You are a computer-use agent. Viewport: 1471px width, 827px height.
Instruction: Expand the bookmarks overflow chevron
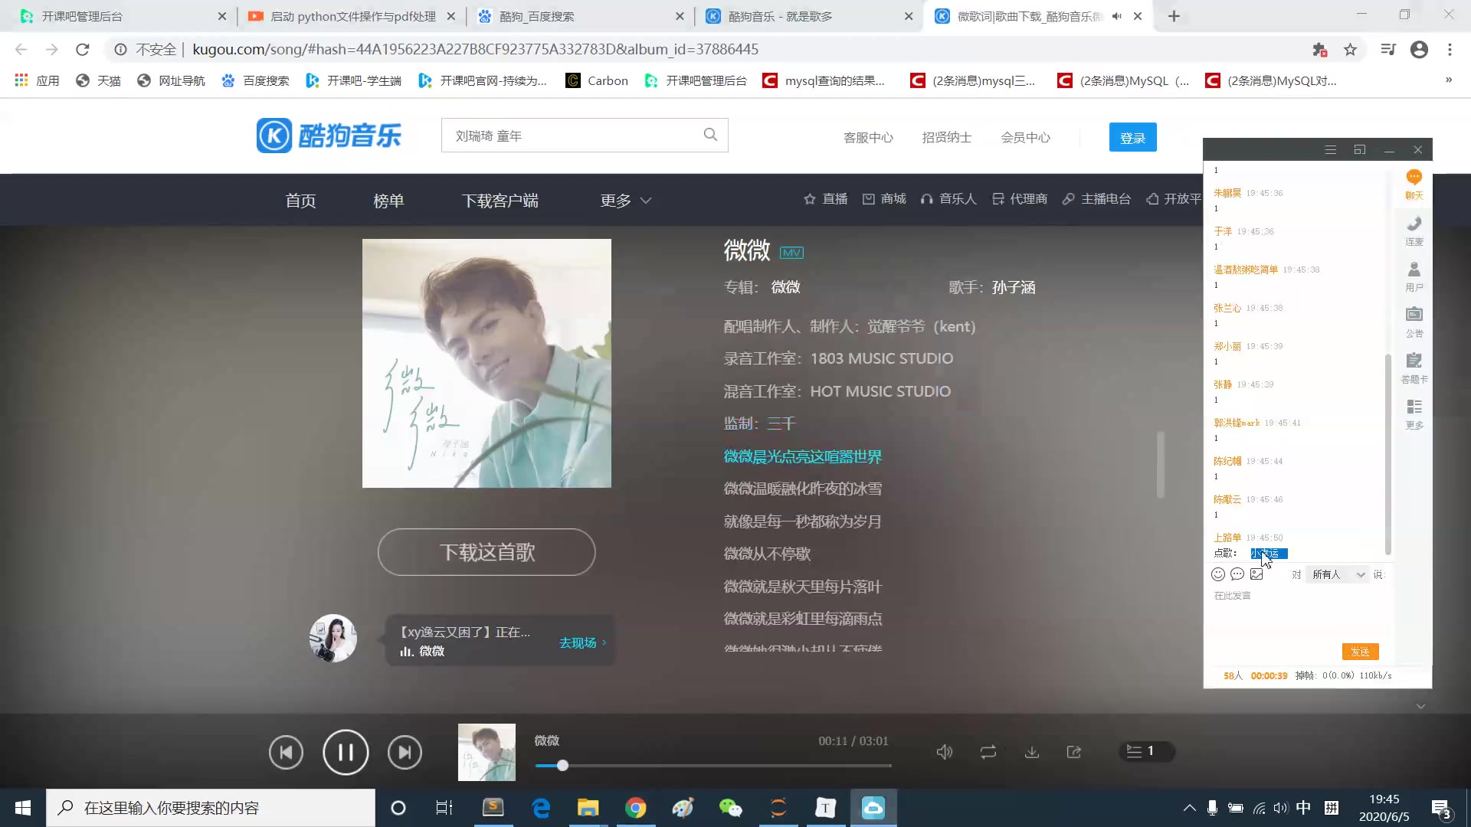click(1449, 80)
